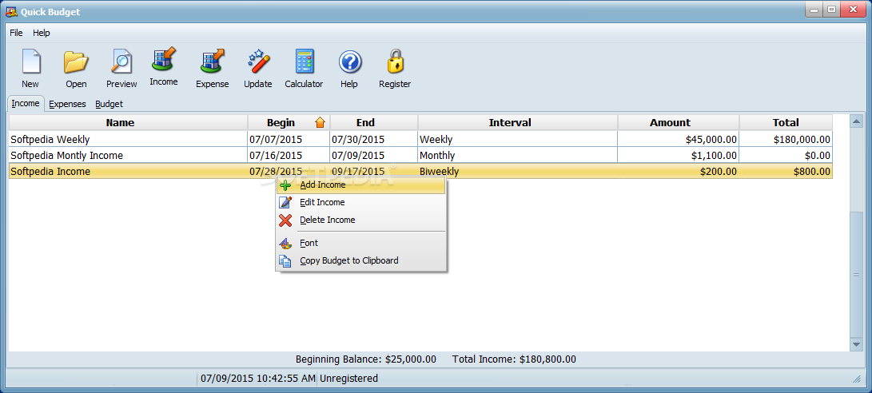872x393 pixels.
Task: Open the Help menu in menu bar
Action: pos(41,33)
